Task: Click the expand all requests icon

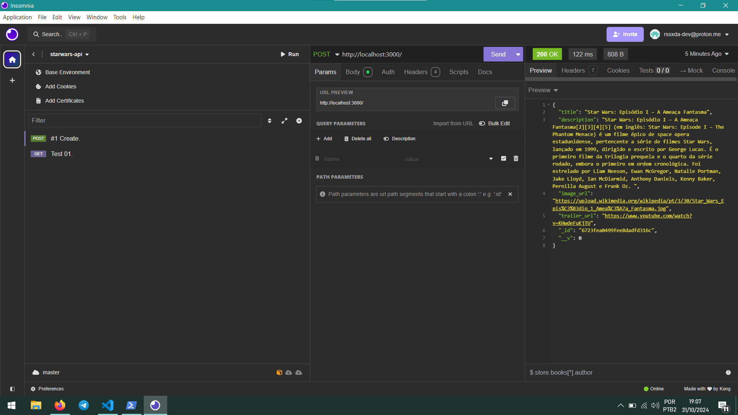Action: click(x=284, y=121)
